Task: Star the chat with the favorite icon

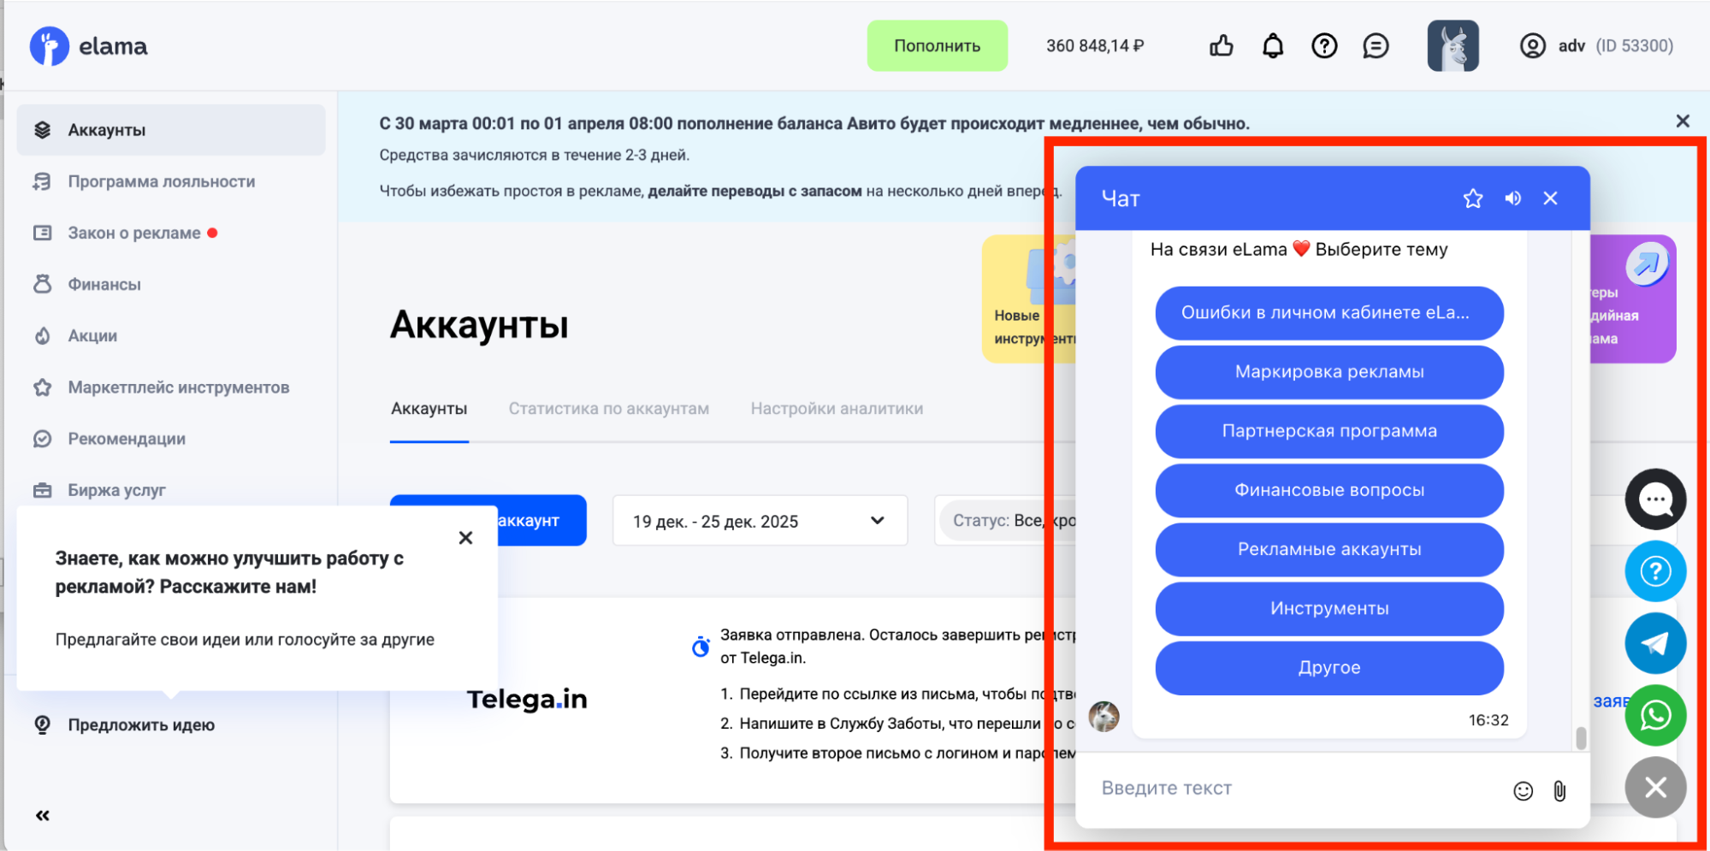Action: (x=1472, y=199)
